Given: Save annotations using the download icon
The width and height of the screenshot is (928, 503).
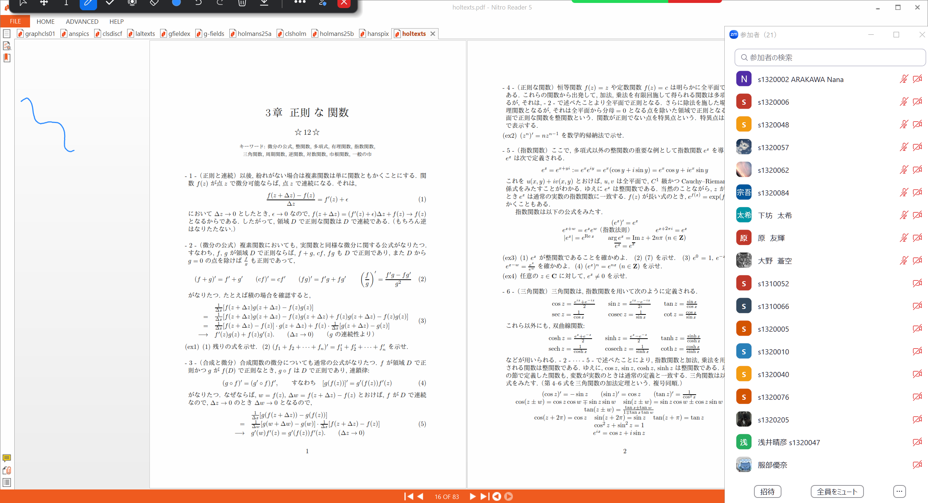Looking at the screenshot, I should pyautogui.click(x=265, y=3).
